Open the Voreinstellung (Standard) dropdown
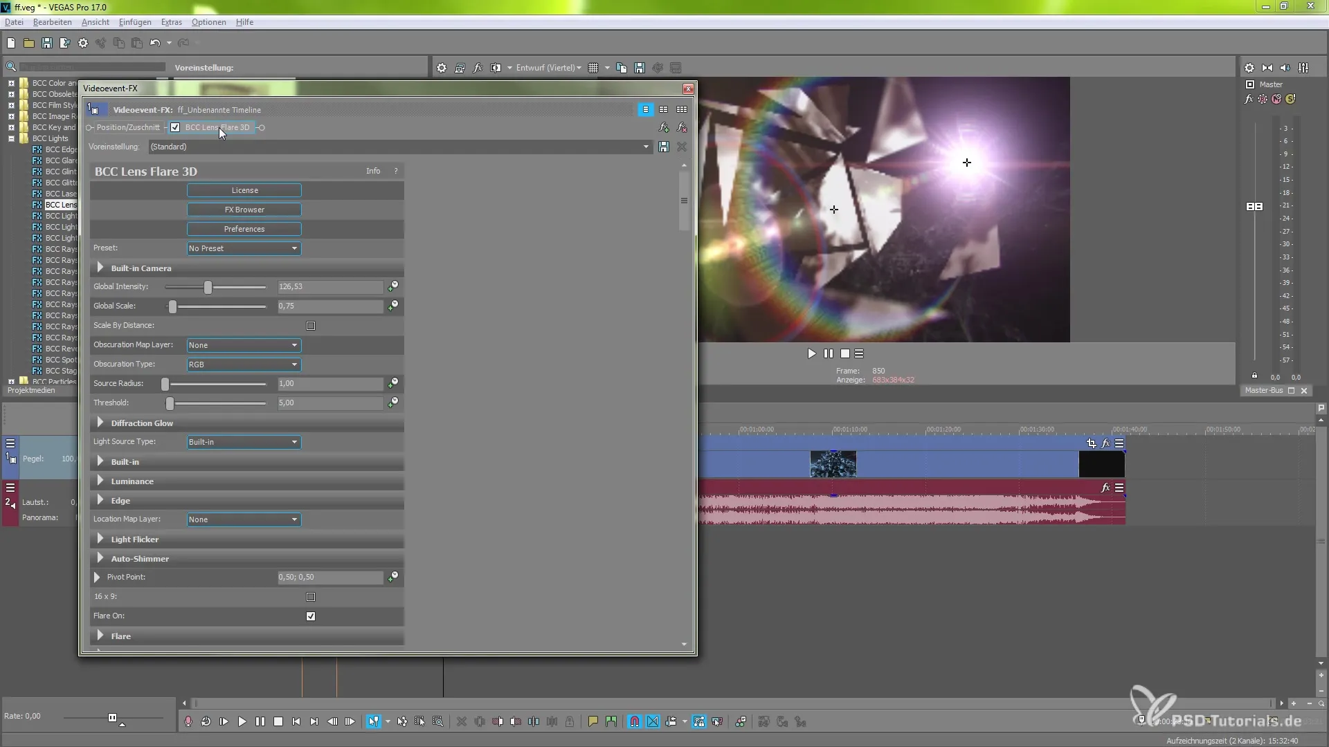 [400, 147]
